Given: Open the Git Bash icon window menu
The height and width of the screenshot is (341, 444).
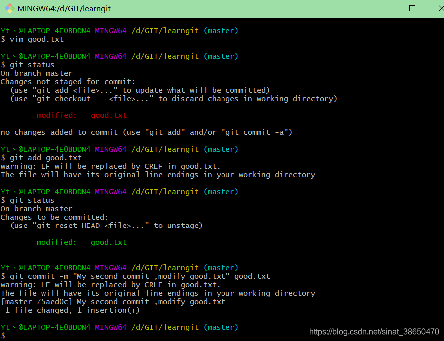Looking at the screenshot, I should pos(9,8).
